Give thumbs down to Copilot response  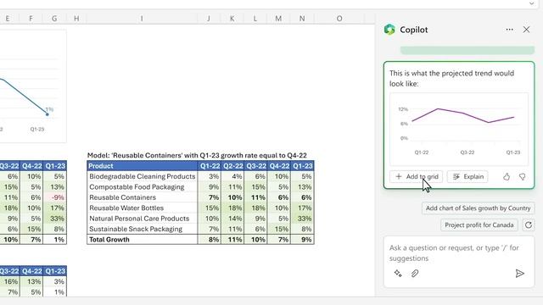coord(523,177)
